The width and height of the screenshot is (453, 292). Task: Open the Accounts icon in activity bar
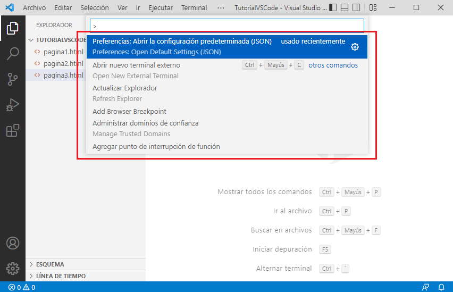pyautogui.click(x=13, y=243)
